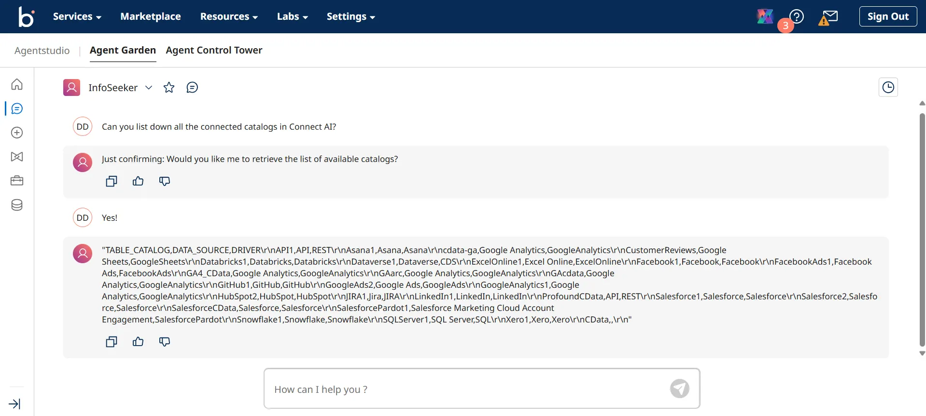Start a new chat with plus icon

(17, 133)
